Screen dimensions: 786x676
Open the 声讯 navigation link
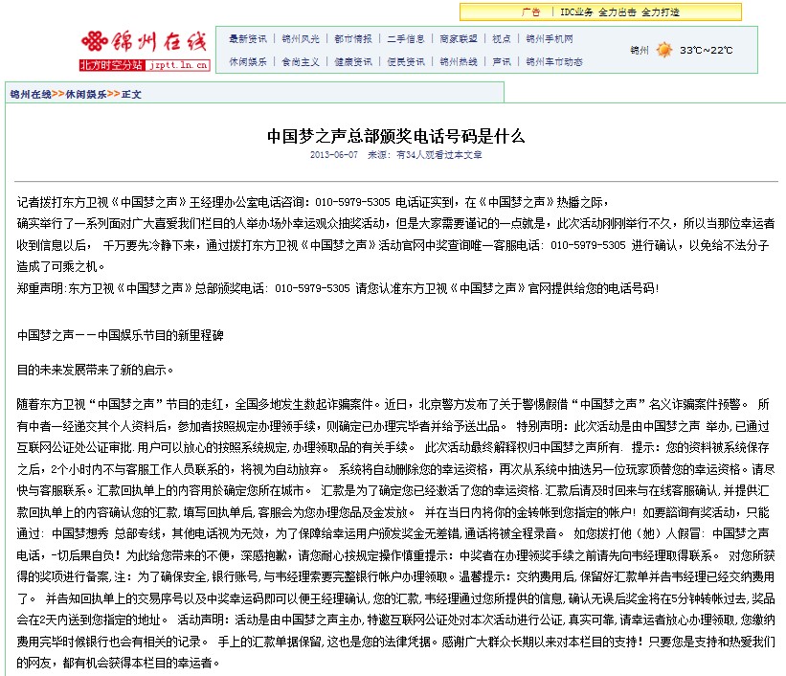(502, 61)
